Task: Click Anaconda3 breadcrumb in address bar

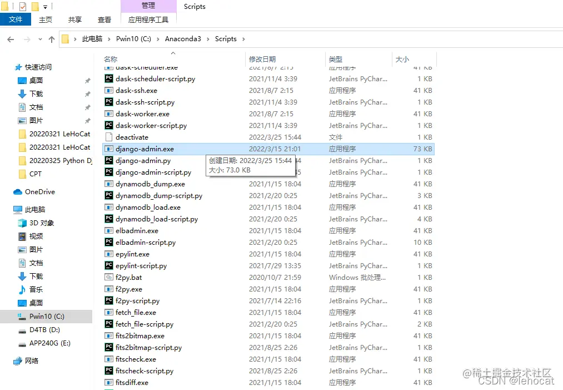Action: (x=183, y=39)
